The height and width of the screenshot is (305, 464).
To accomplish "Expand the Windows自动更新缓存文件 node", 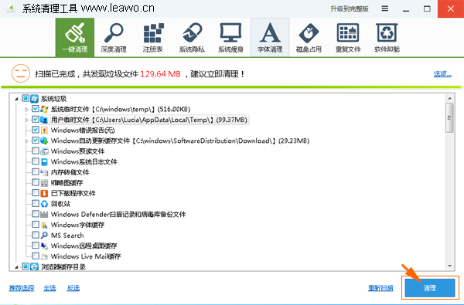I will [x=26, y=141].
